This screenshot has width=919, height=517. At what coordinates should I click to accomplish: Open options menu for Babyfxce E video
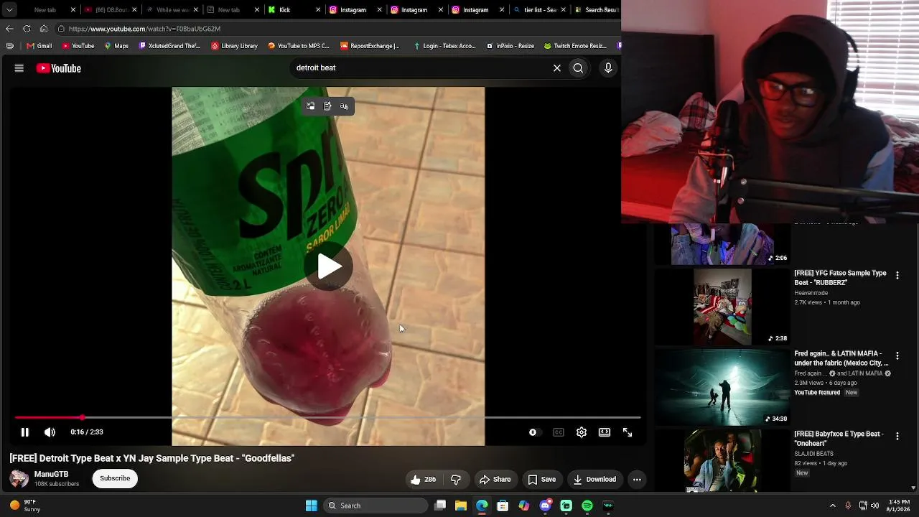coord(897,436)
